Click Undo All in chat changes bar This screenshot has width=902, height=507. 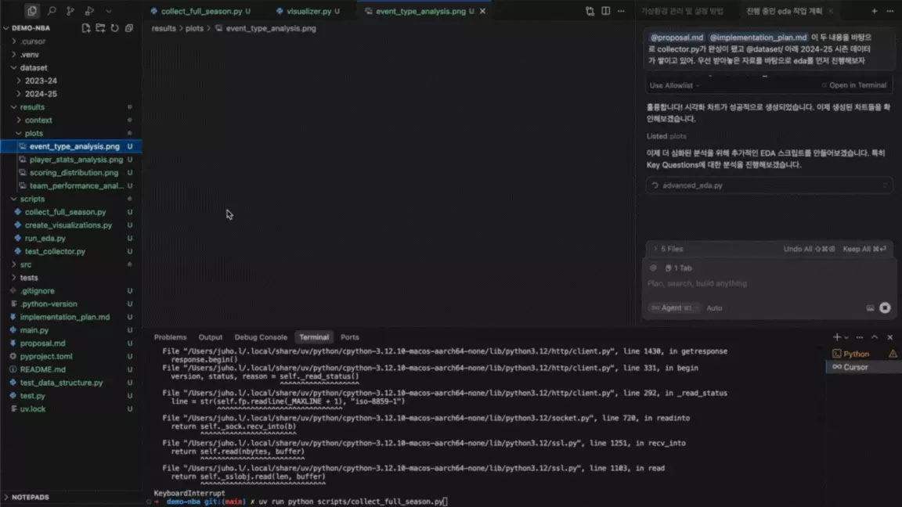coord(809,249)
